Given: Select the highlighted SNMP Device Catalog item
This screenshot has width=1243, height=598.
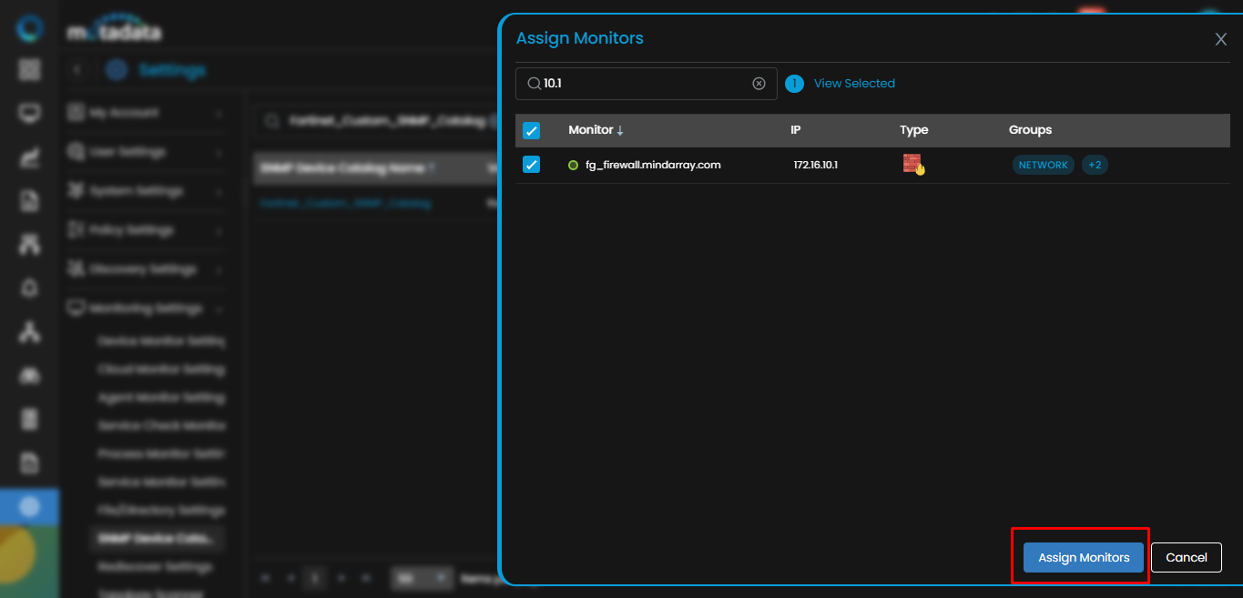Looking at the screenshot, I should (158, 539).
